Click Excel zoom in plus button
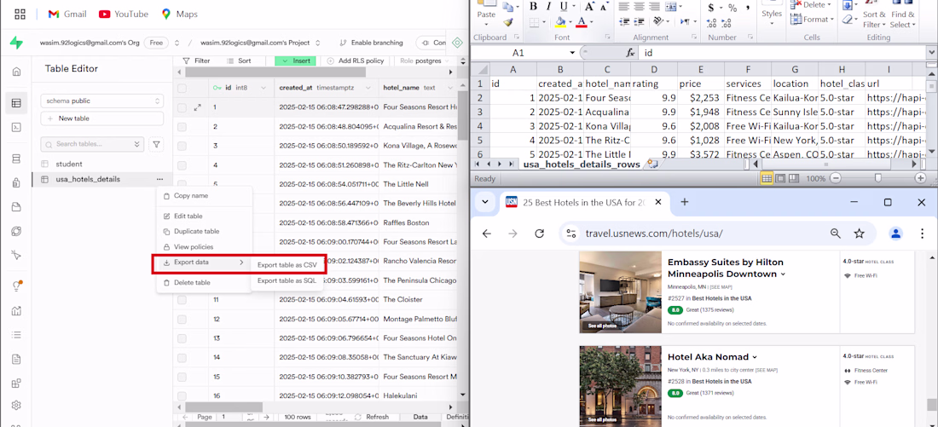Viewport: 938px width, 427px height. tap(920, 178)
